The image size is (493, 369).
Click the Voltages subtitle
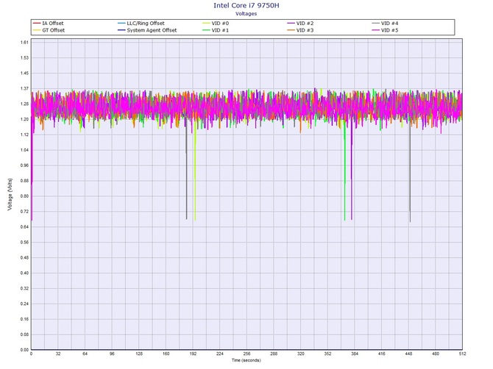(x=246, y=13)
